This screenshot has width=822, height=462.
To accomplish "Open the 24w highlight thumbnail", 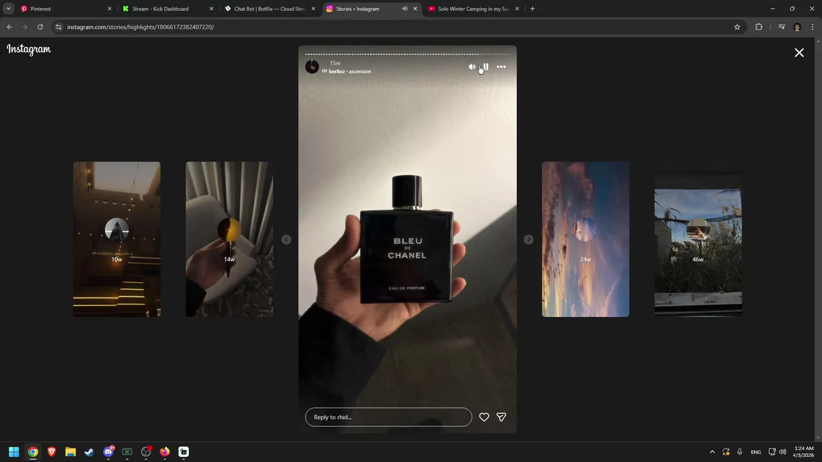I will tap(586, 239).
